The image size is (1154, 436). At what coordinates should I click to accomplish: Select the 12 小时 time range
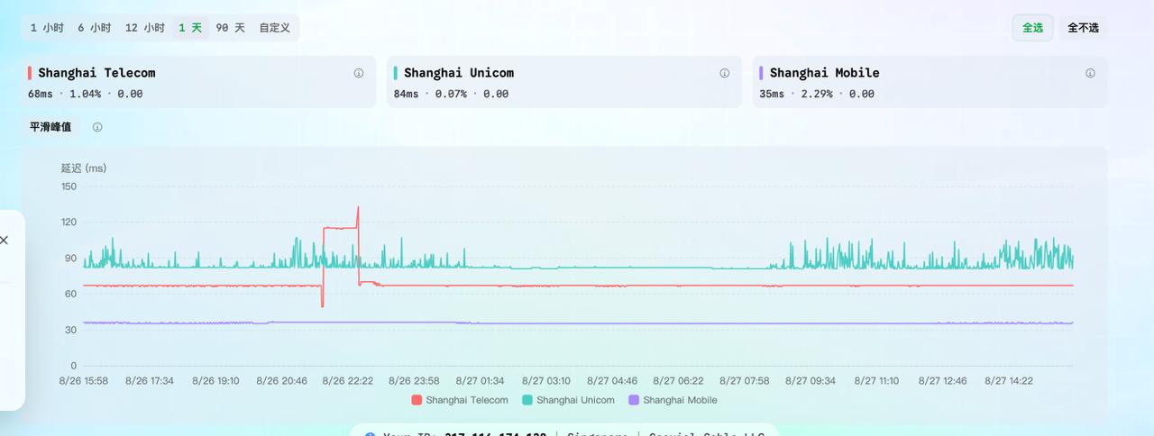(x=144, y=28)
